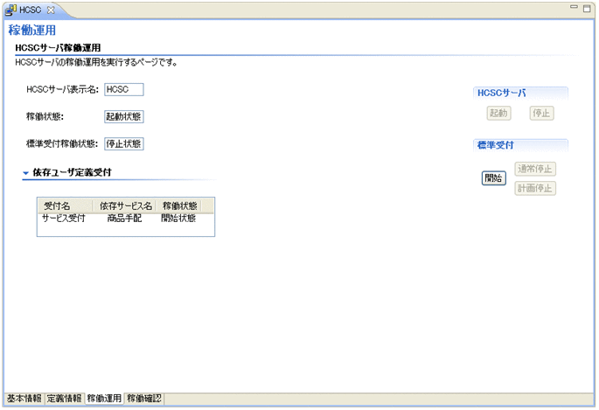Click the HCSC server 起動 button
The height and width of the screenshot is (410, 599).
point(498,113)
